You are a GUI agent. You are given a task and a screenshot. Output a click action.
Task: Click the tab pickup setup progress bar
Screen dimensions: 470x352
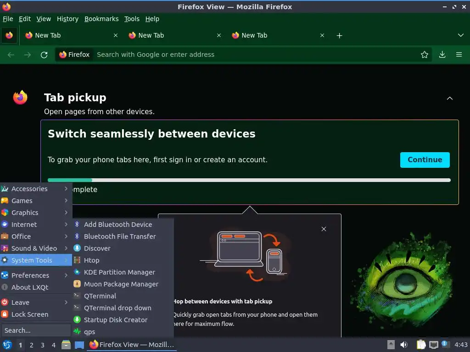[x=249, y=180]
